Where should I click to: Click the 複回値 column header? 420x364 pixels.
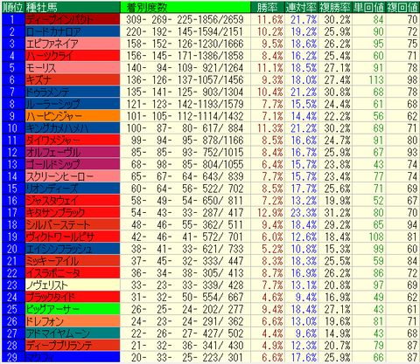point(402,7)
